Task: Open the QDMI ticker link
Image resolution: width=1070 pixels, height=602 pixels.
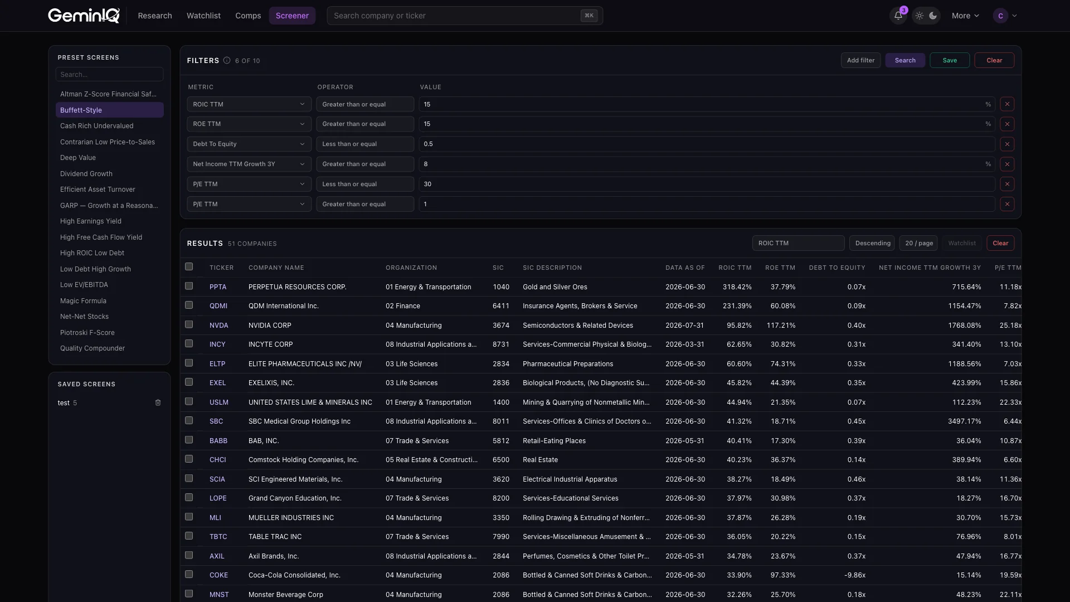Action: [x=218, y=305]
